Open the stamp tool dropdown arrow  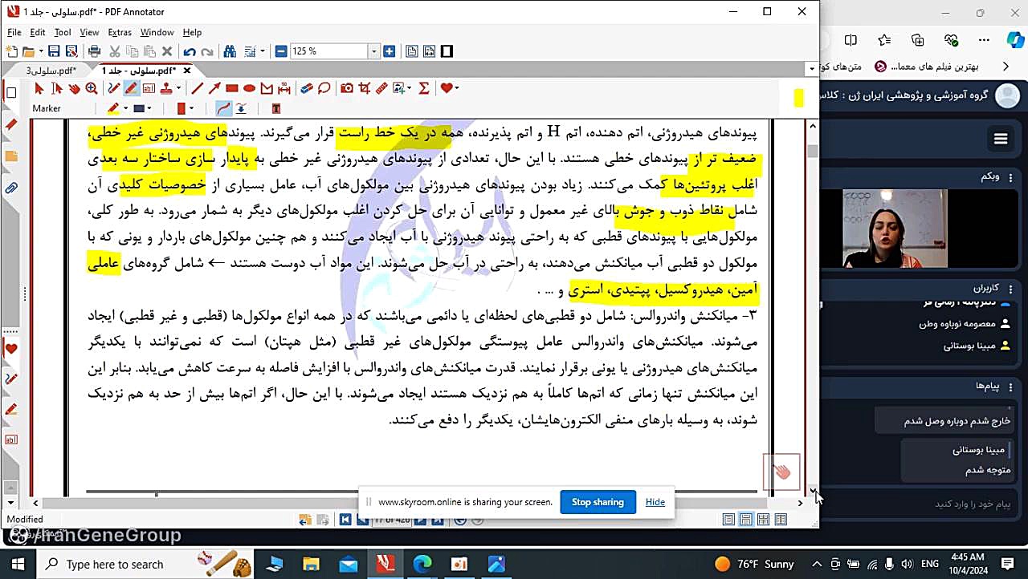point(178,88)
